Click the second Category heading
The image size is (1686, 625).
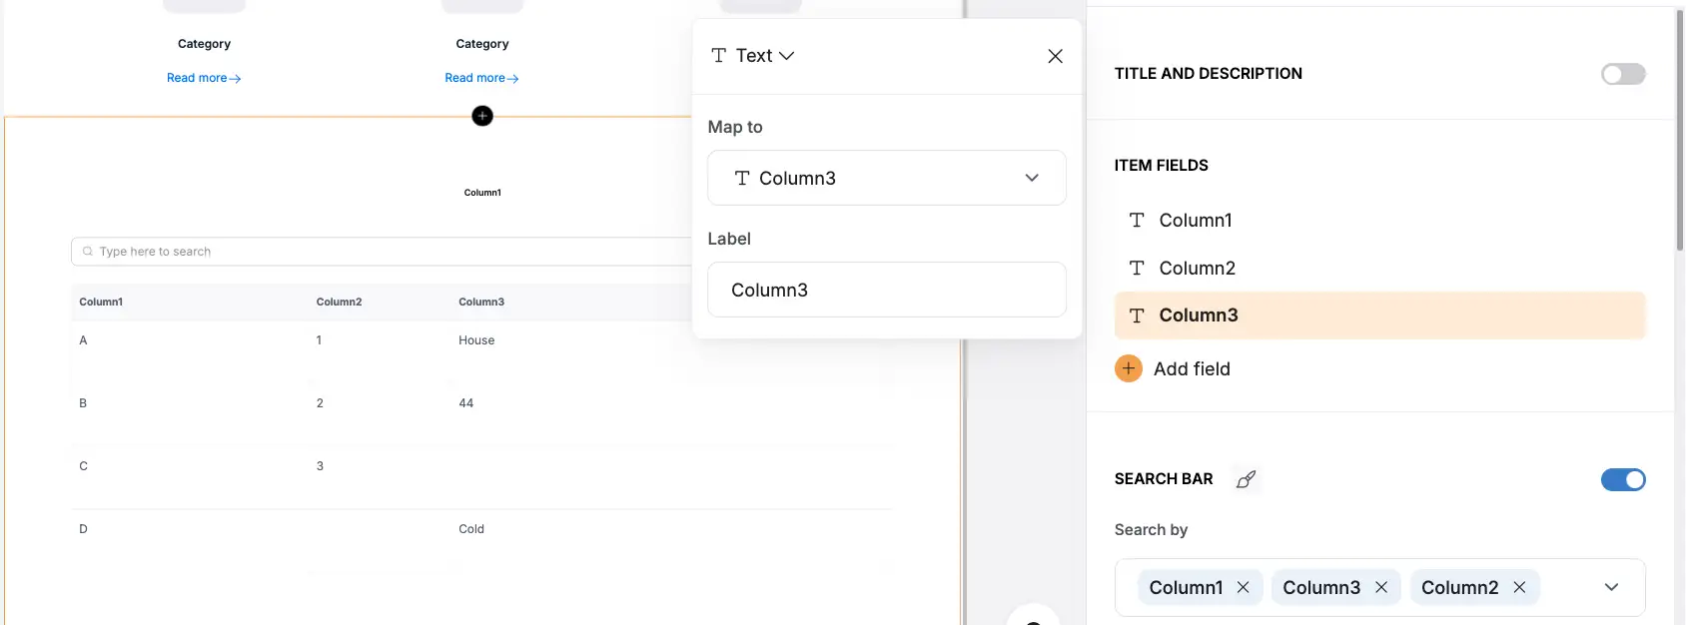click(482, 44)
